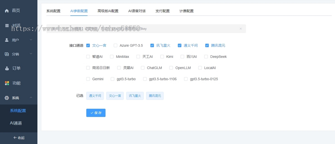Switch to the 系统配置 tab
Screen dimensions: 335x144
point(53,11)
